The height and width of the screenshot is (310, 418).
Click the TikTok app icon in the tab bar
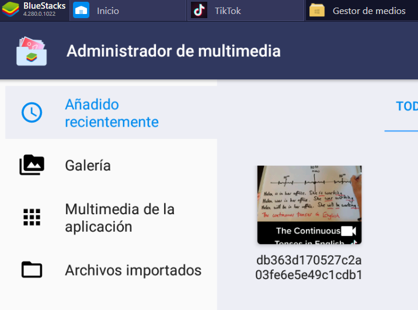(x=199, y=11)
